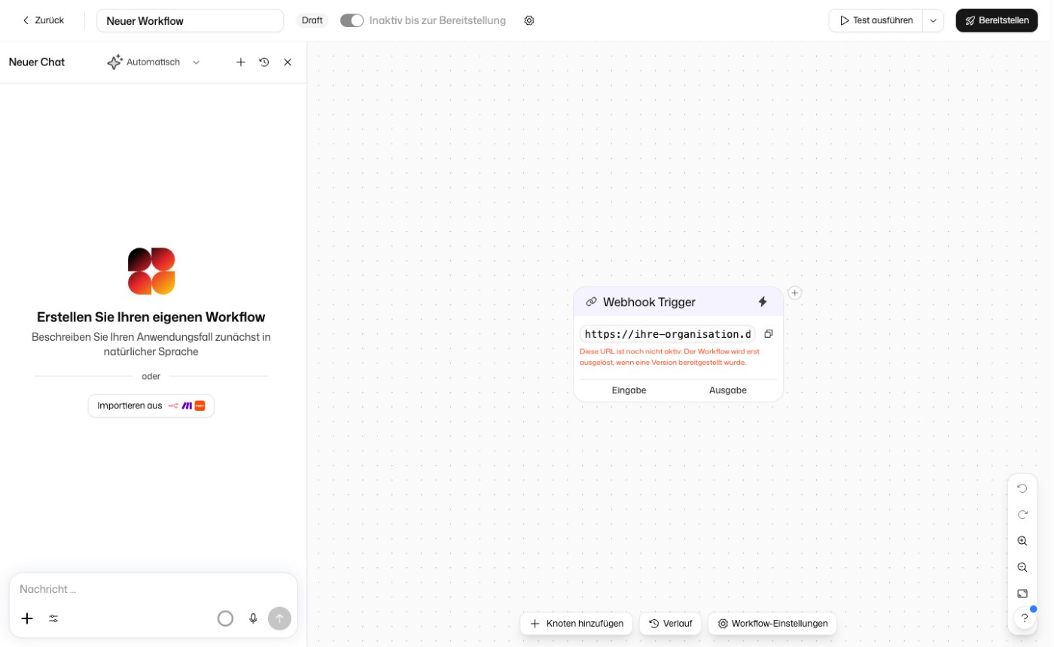Select the Webhook Trigger node title
The image size is (1054, 647).
pyautogui.click(x=649, y=302)
